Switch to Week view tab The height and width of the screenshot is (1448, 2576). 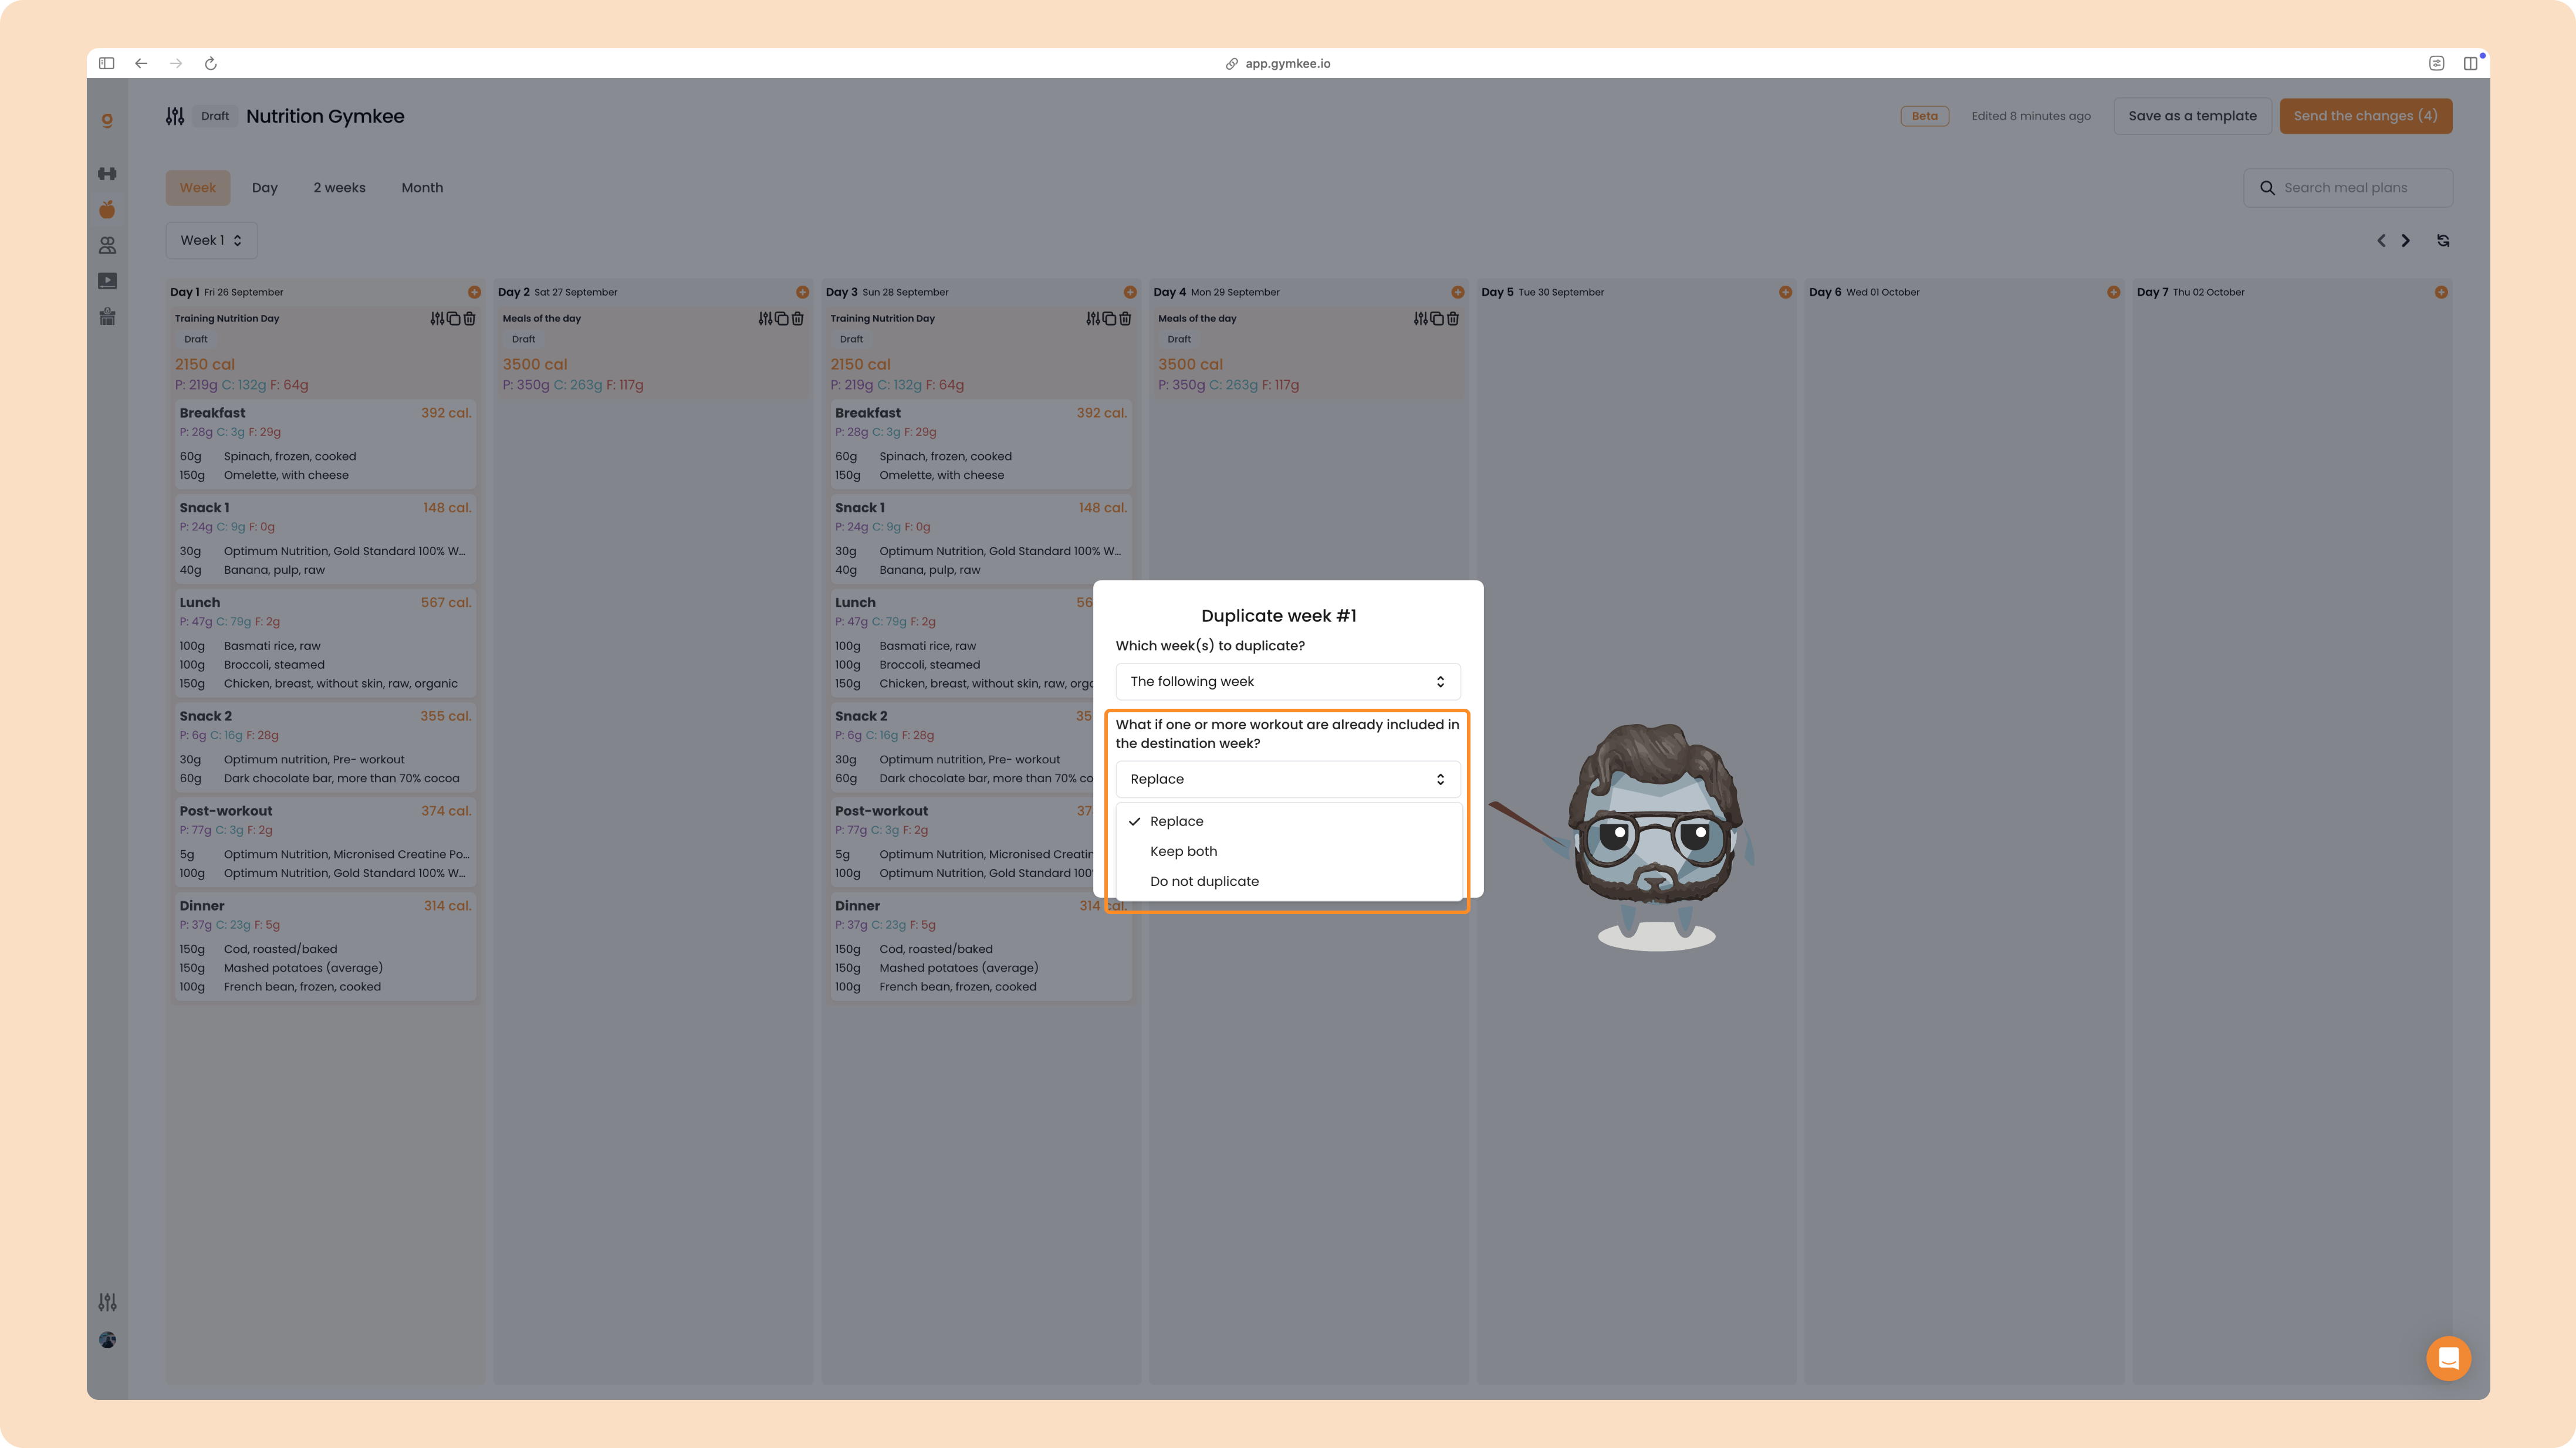(198, 188)
